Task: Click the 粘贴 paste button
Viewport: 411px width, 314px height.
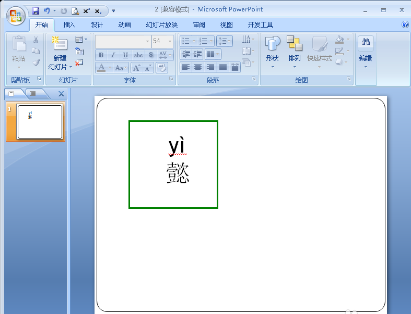Action: point(19,52)
